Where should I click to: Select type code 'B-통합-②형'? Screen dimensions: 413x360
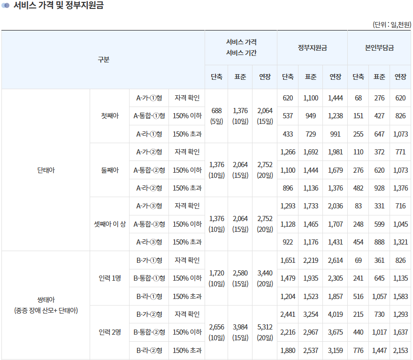pos(149,332)
